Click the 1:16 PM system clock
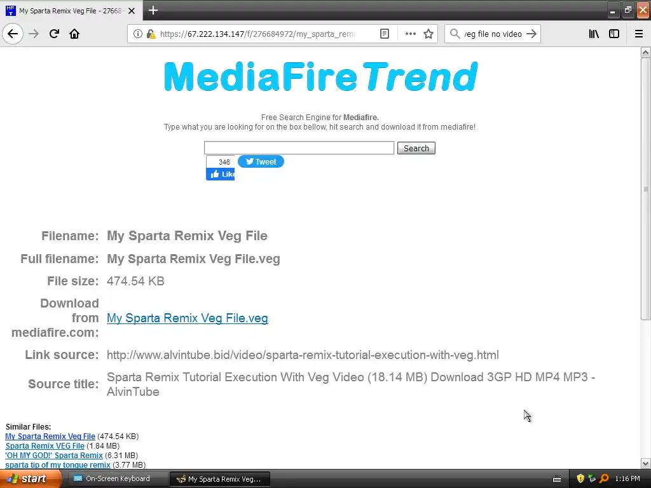651x488 pixels. [x=627, y=478]
